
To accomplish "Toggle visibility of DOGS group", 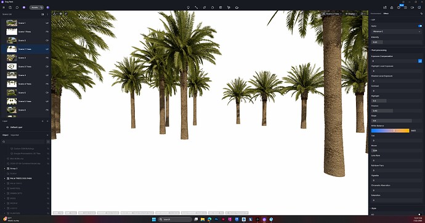I will [48, 198].
